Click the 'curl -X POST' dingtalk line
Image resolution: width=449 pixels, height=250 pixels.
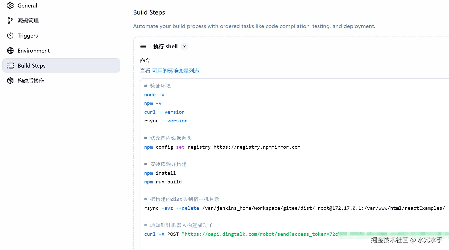tap(226, 234)
